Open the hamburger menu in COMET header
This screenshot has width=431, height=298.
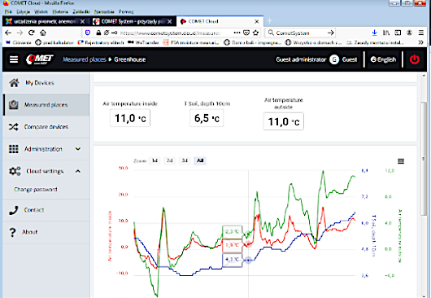tap(14, 59)
